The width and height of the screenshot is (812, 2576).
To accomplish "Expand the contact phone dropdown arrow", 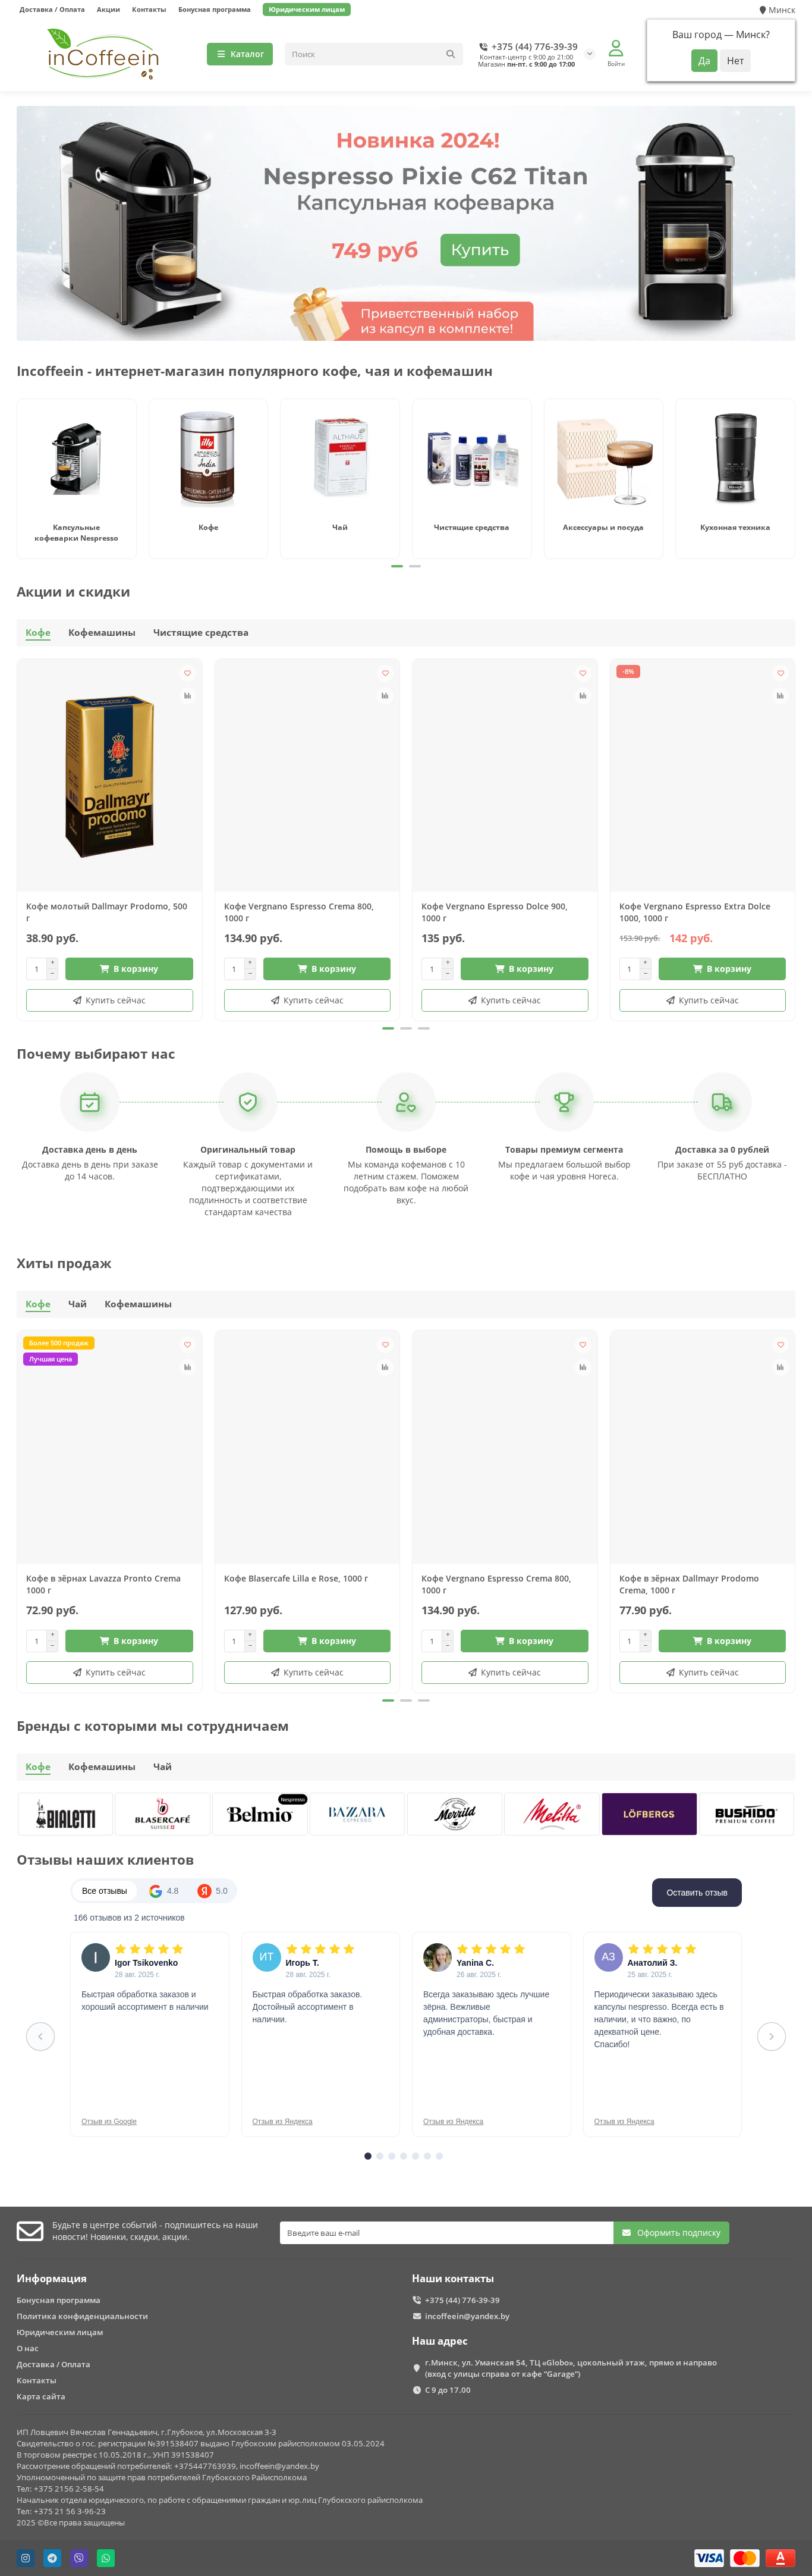I will pyautogui.click(x=589, y=54).
